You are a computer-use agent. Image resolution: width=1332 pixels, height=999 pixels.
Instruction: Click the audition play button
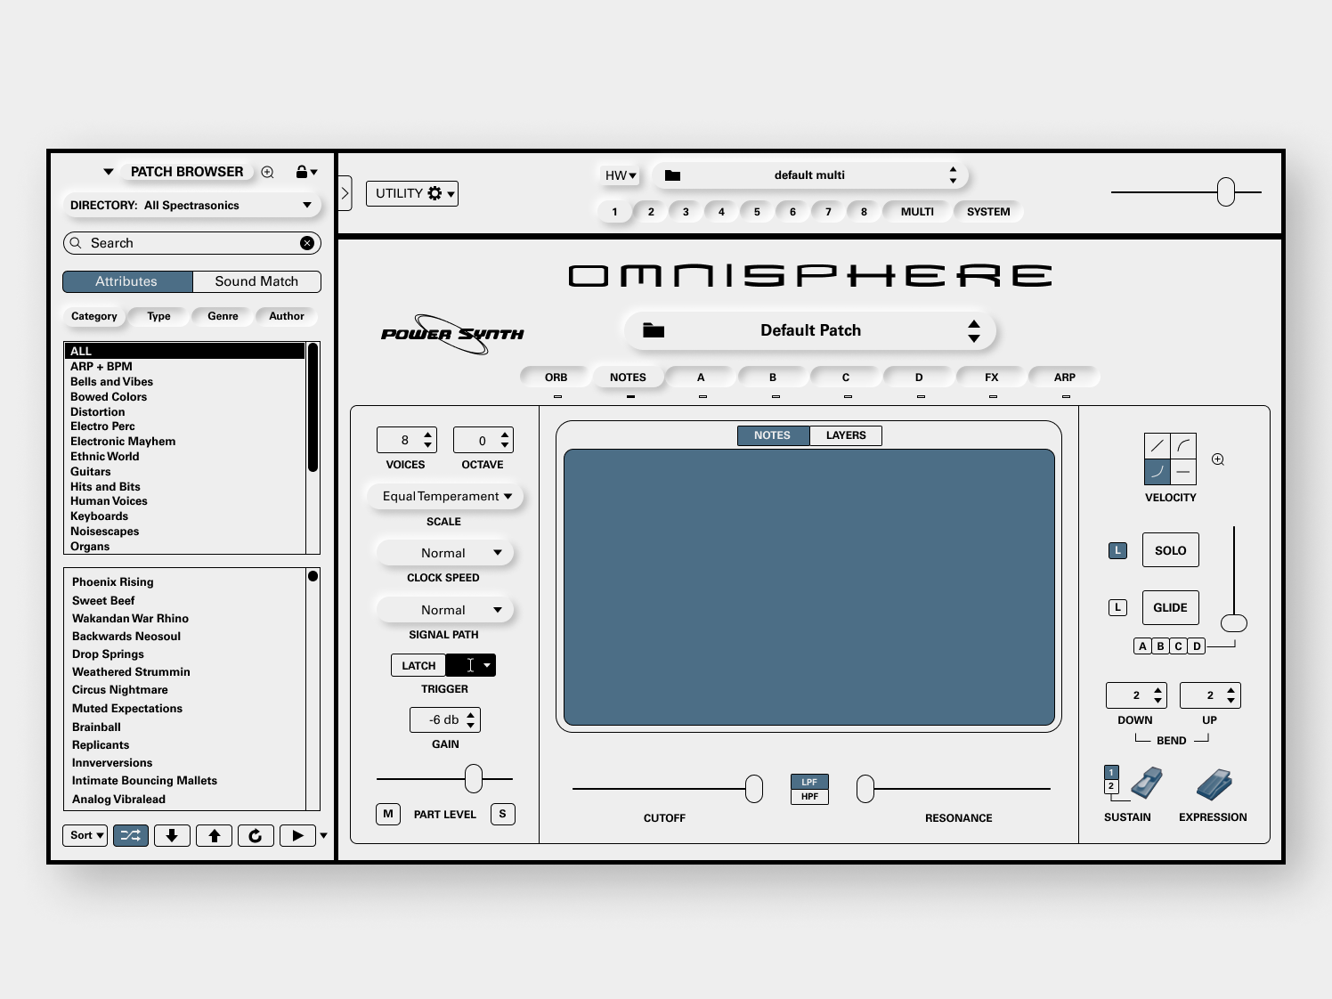pyautogui.click(x=297, y=835)
